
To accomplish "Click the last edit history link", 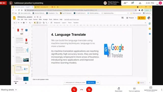I will coord(72,19).
